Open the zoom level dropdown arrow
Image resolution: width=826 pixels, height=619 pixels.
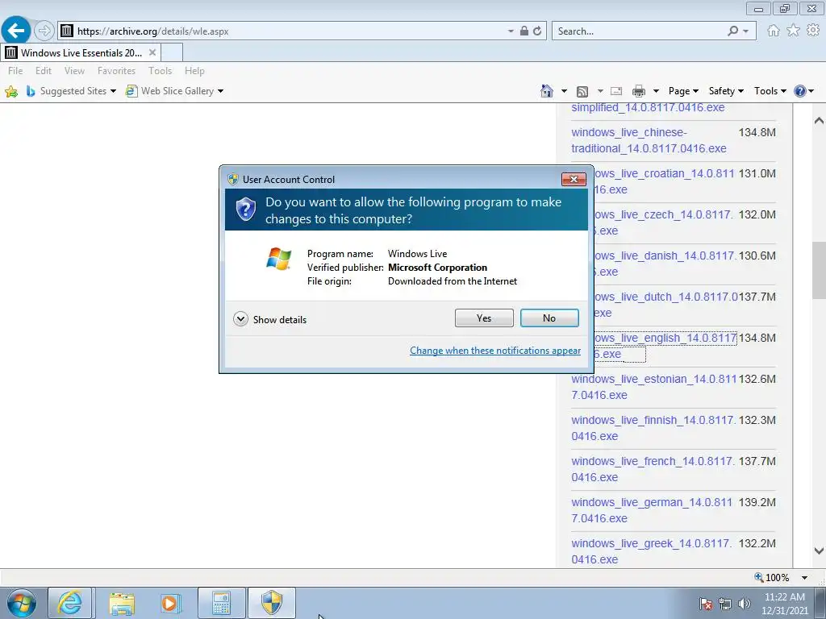point(804,577)
